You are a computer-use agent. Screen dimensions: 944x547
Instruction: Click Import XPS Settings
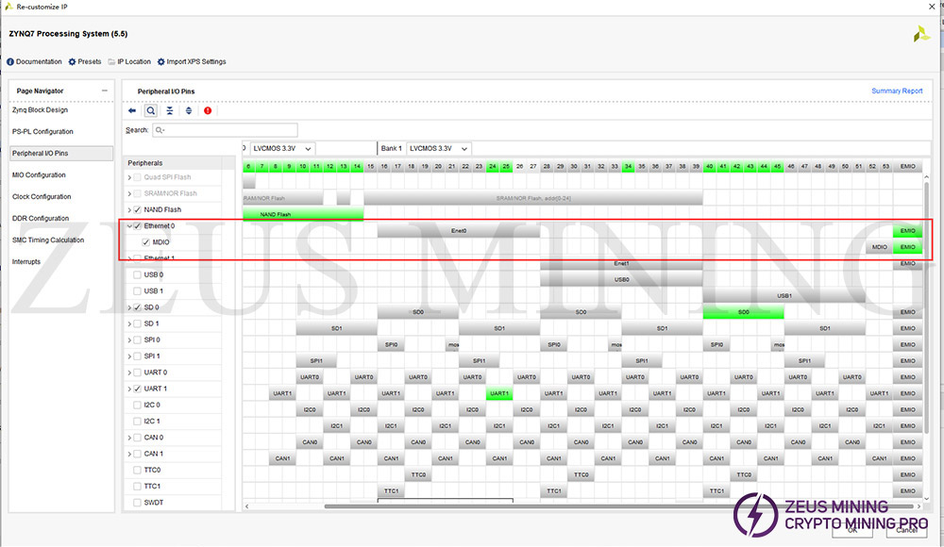(192, 62)
